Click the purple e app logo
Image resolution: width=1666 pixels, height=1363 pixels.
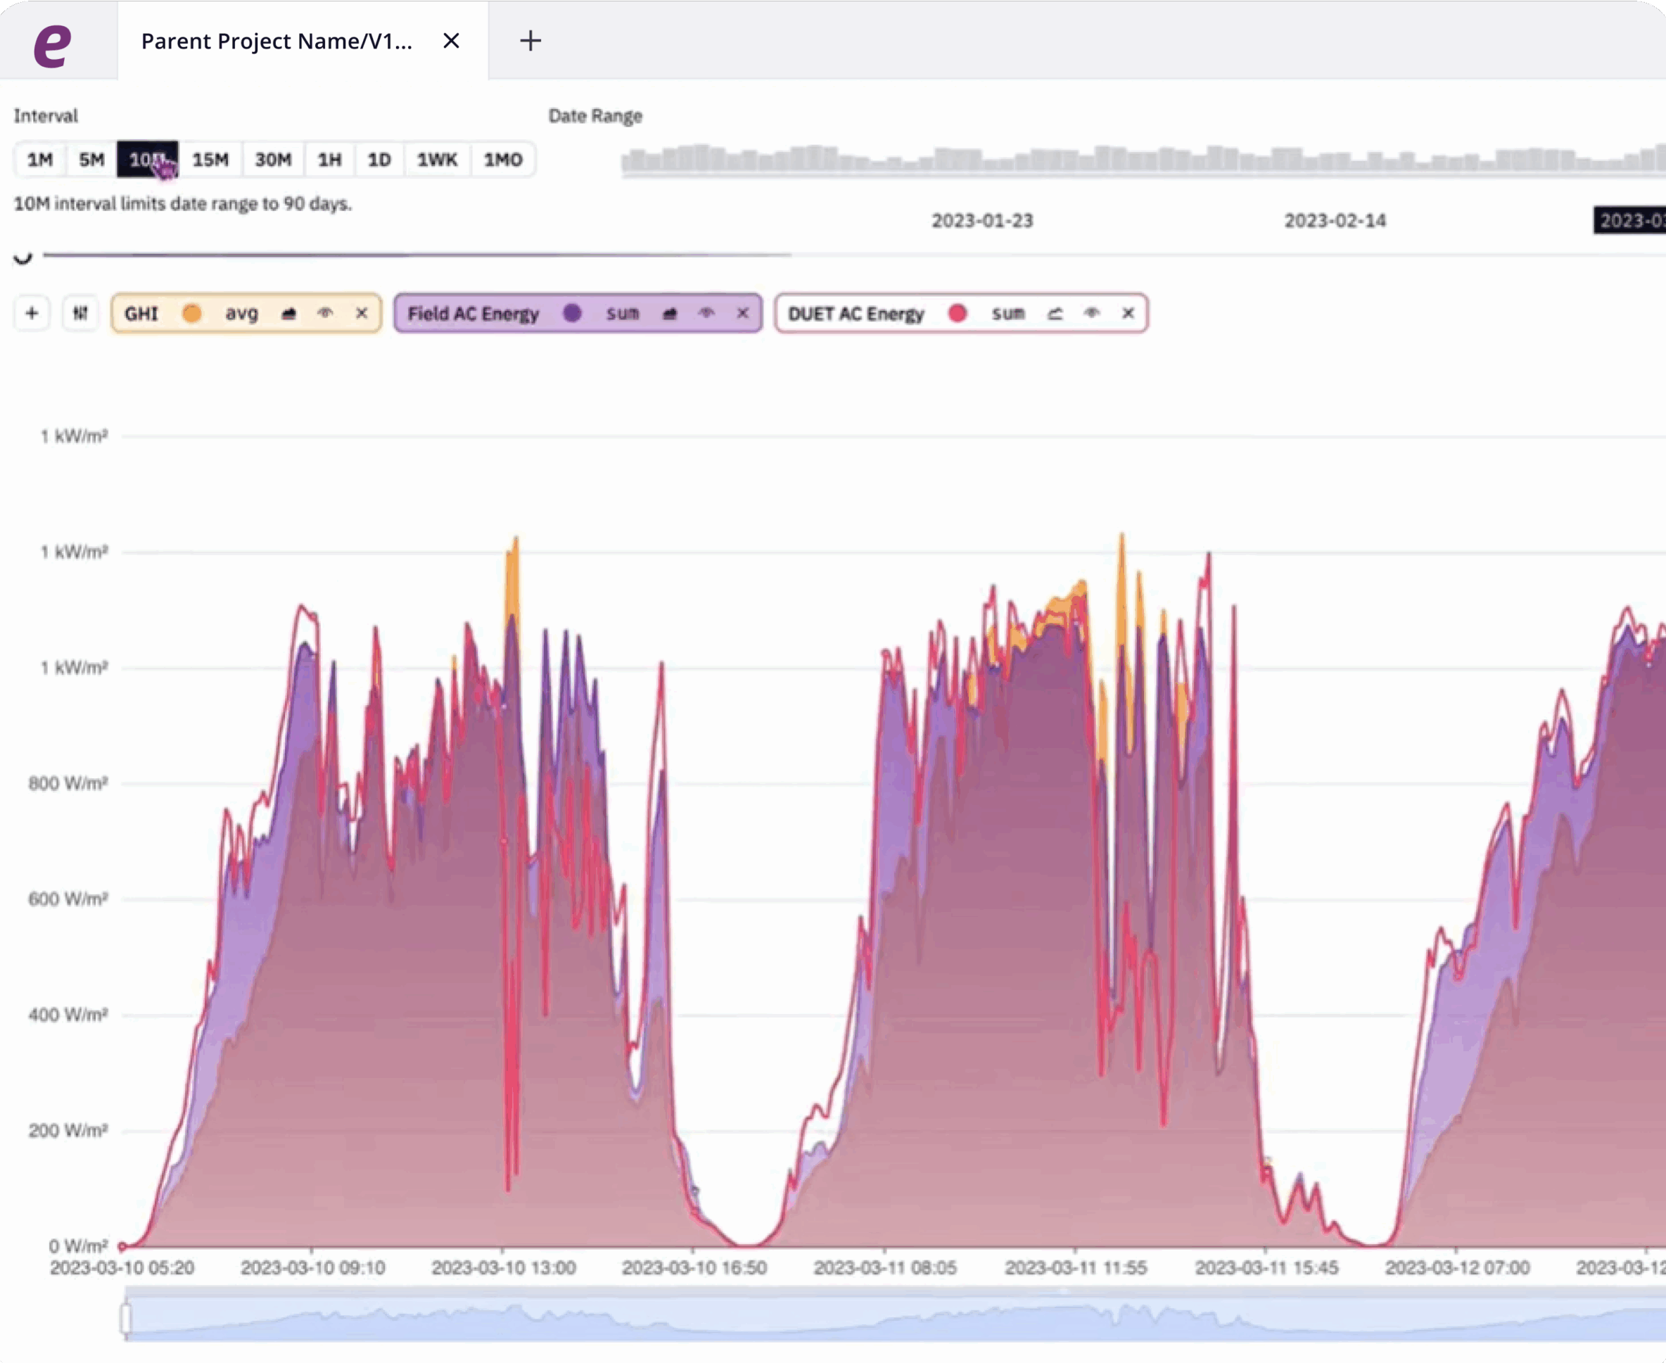click(x=53, y=46)
